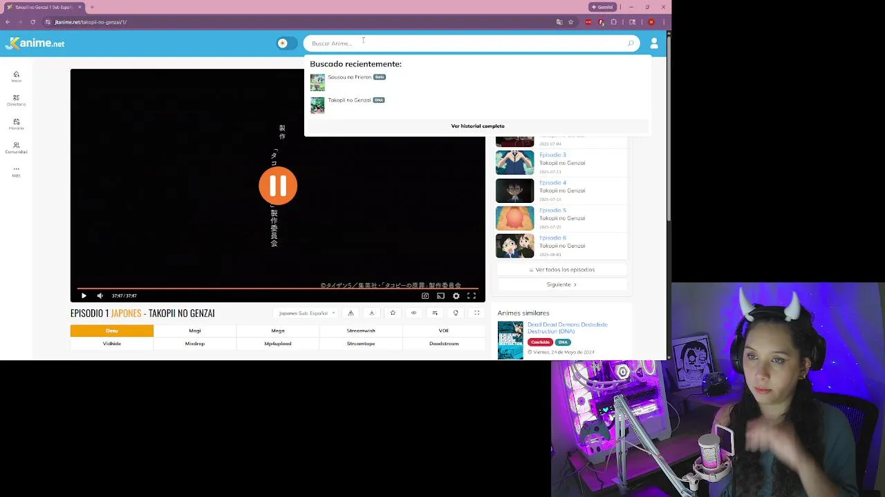Select the Mega server tab
This screenshot has height=497, width=885.
click(x=278, y=331)
